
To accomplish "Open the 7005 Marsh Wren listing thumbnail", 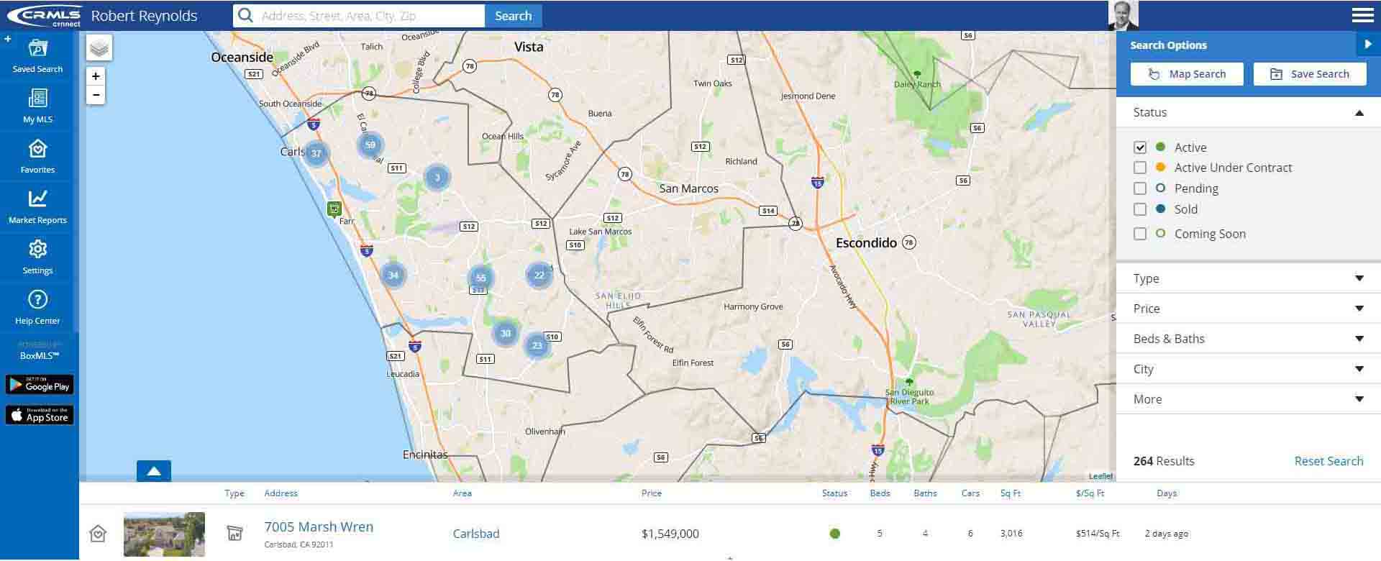I will click(x=164, y=534).
